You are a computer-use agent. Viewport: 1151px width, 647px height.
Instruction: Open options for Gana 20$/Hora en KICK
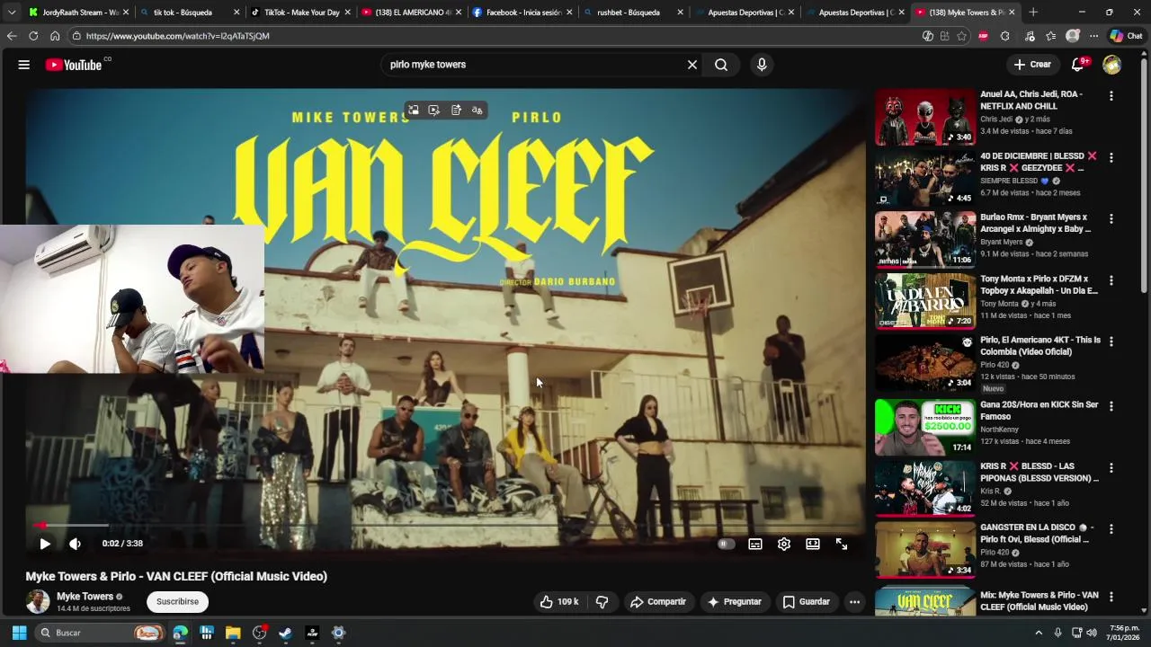click(1111, 406)
